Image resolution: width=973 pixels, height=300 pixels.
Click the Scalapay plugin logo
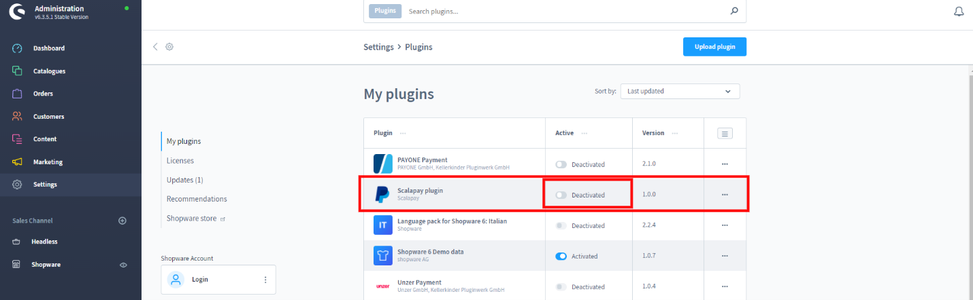tap(383, 195)
